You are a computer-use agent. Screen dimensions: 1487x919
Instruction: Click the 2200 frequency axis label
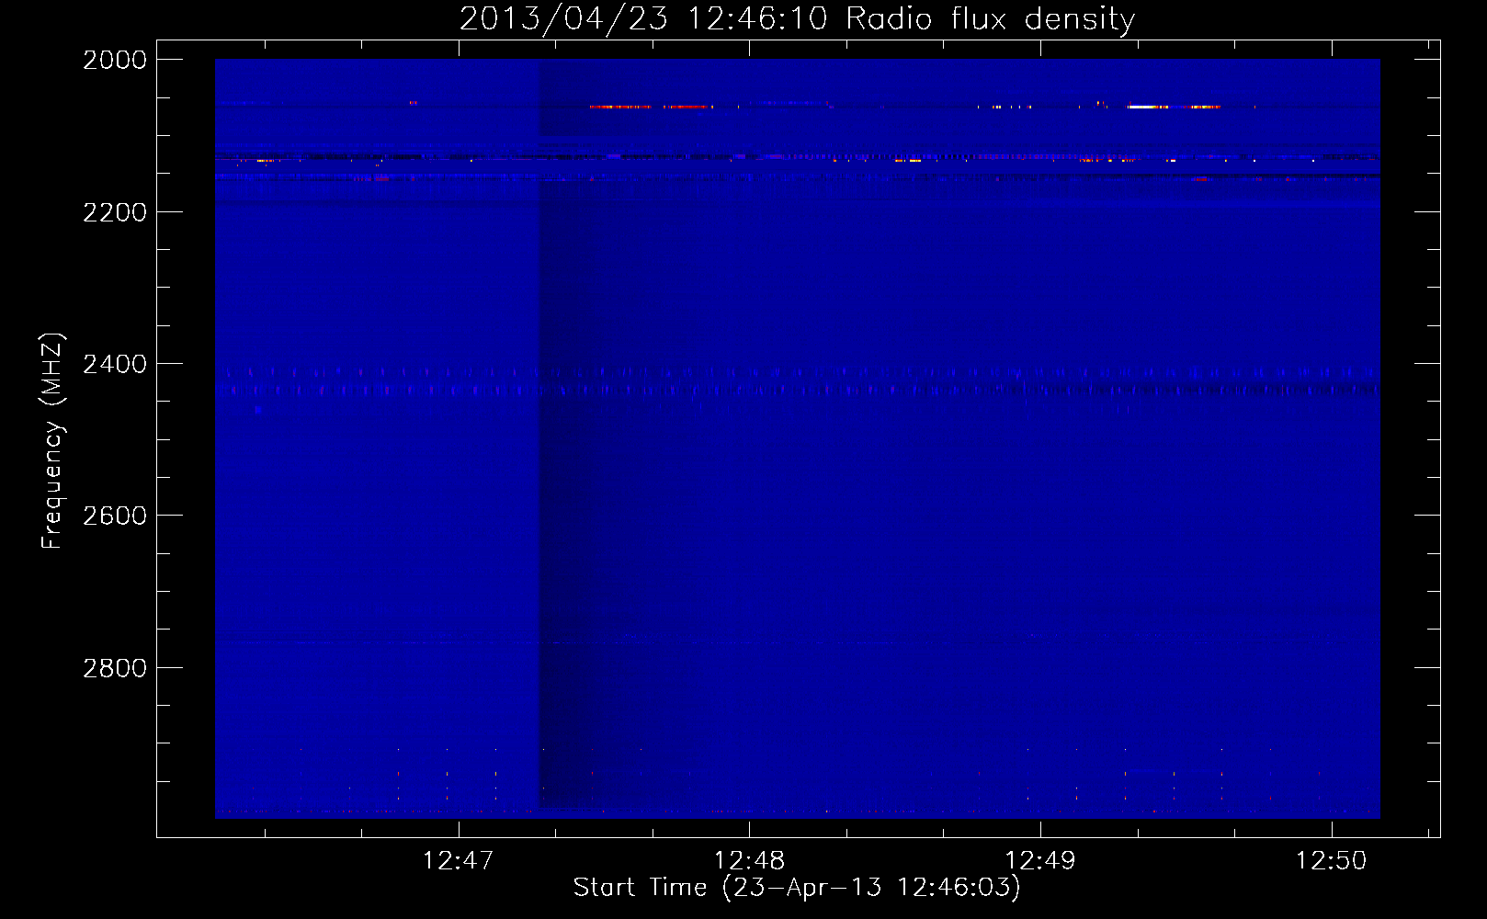(115, 212)
